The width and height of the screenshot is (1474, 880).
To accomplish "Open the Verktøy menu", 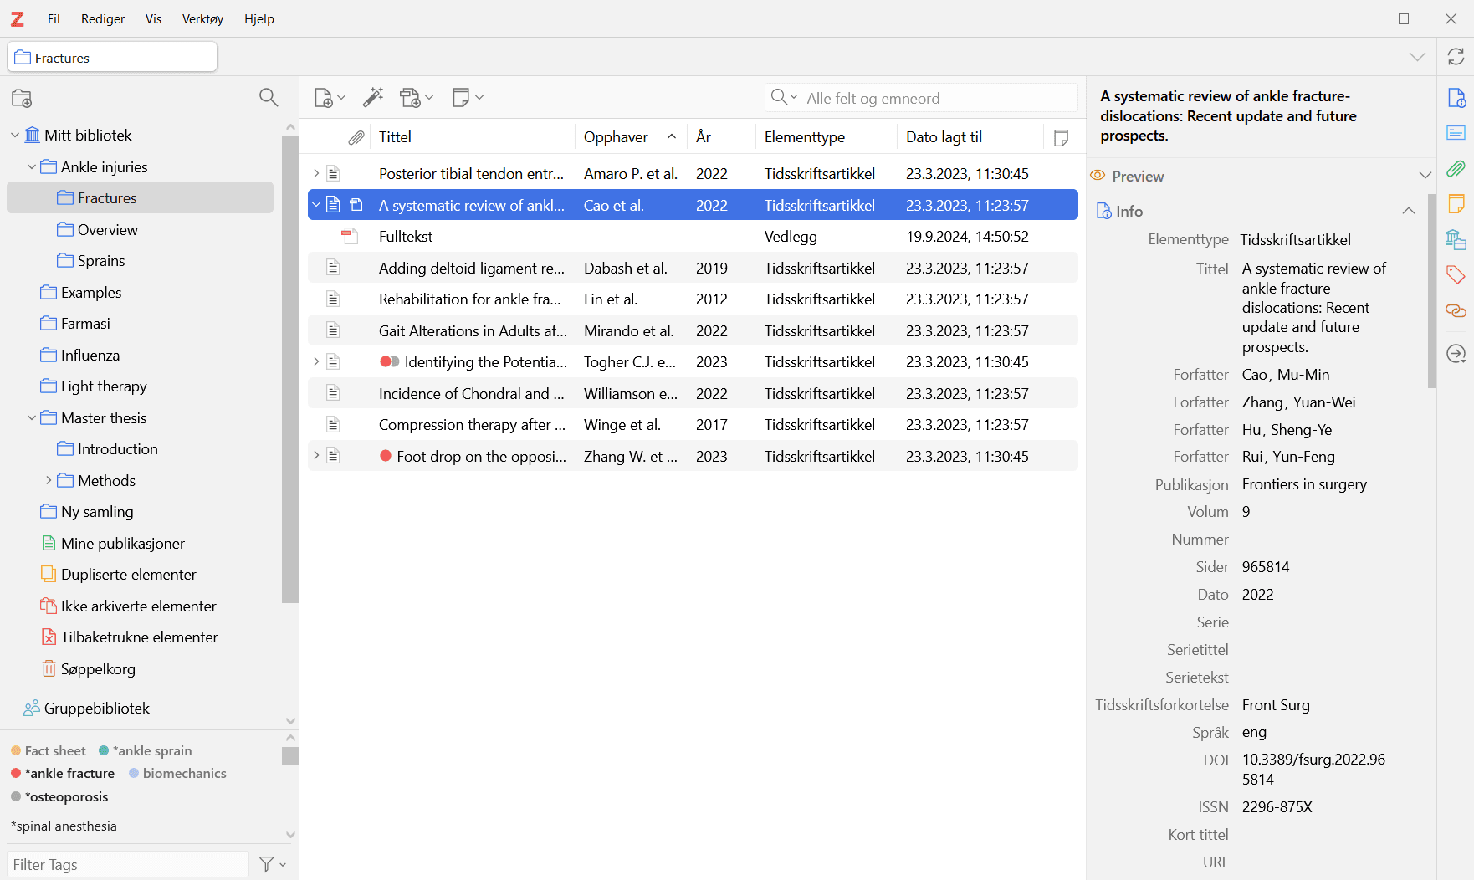I will (x=202, y=18).
